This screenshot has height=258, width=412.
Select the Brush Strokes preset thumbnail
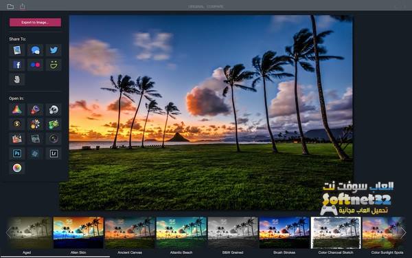(284, 233)
